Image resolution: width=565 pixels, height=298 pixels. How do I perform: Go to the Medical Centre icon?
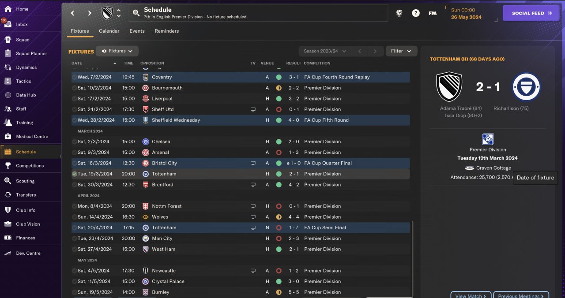click(x=8, y=137)
